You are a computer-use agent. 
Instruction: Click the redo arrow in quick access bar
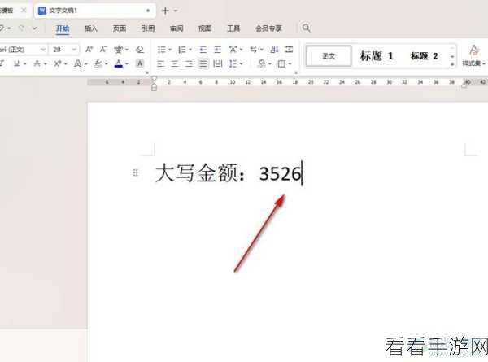[21, 28]
